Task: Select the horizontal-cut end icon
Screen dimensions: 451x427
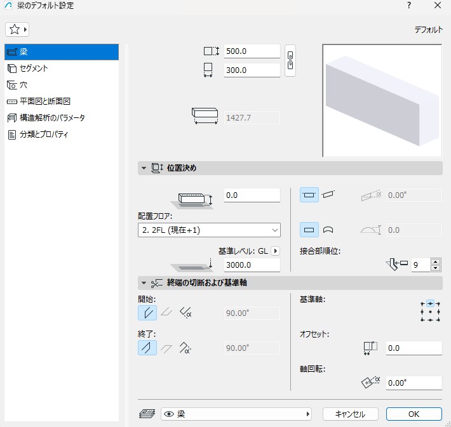Action: 166,347
